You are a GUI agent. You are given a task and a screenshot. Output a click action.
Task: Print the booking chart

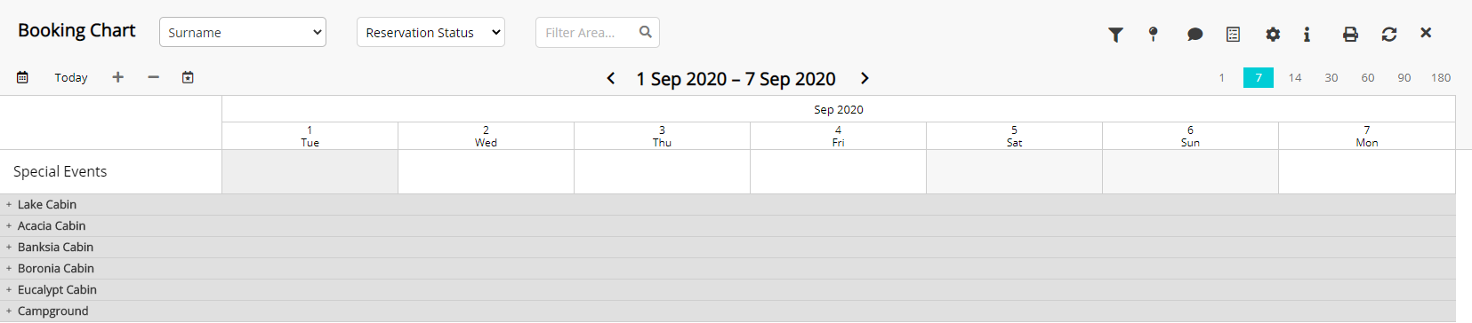1350,34
